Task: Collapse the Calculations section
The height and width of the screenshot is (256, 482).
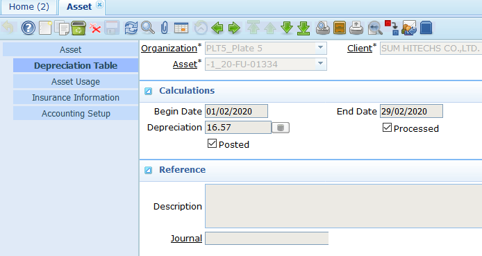Action: pos(148,91)
